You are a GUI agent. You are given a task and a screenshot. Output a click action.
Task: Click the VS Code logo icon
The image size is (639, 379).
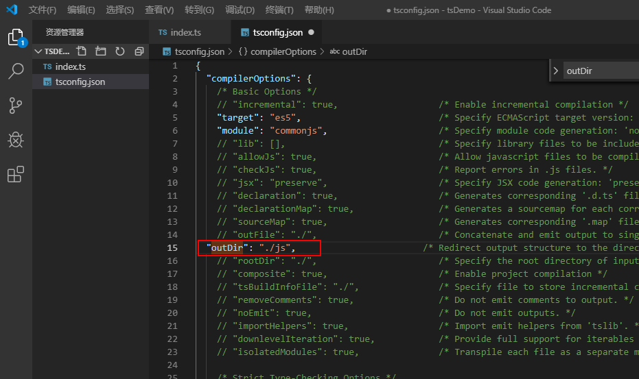[x=12, y=10]
